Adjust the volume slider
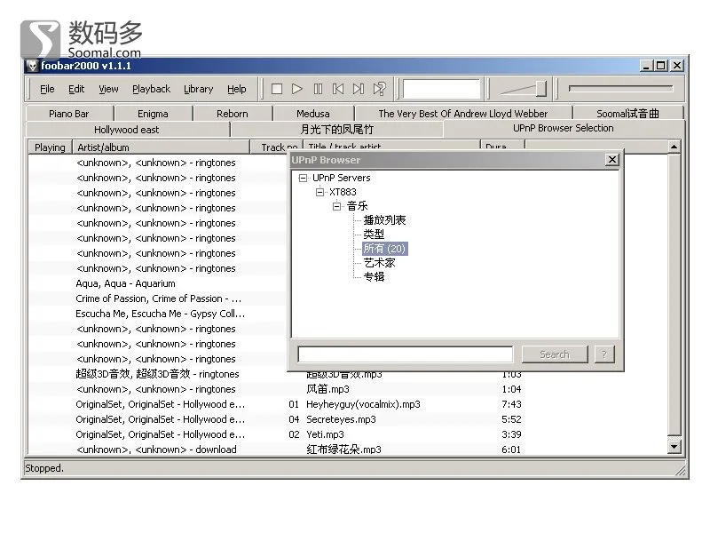The width and height of the screenshot is (710, 533). click(x=524, y=89)
